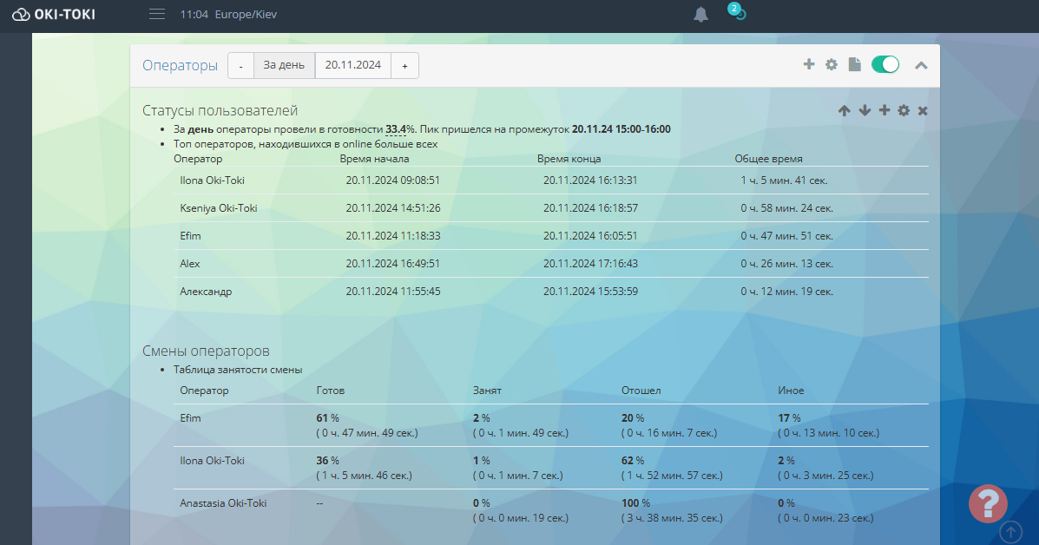Click the OKI-TOKI logo

(x=54, y=14)
